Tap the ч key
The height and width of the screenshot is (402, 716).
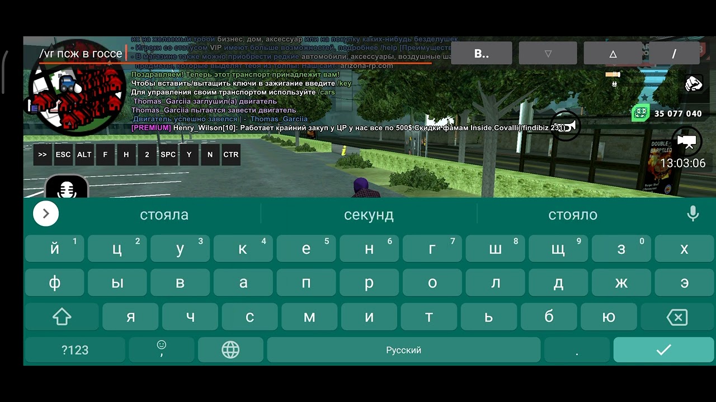(x=190, y=318)
